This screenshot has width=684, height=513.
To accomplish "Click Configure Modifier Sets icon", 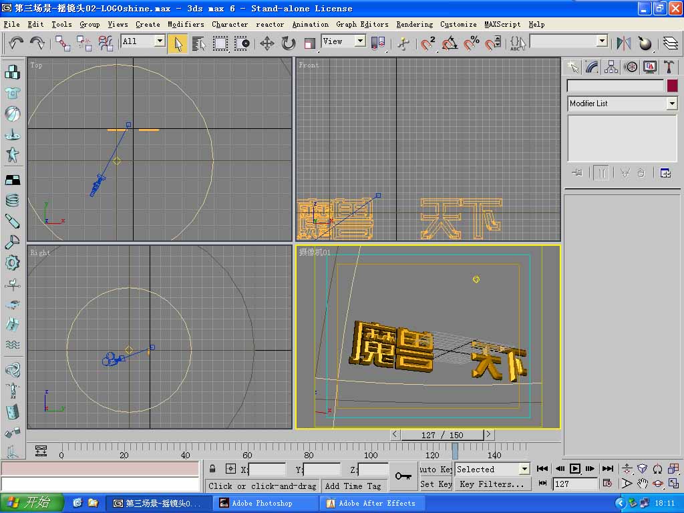I will [x=665, y=173].
